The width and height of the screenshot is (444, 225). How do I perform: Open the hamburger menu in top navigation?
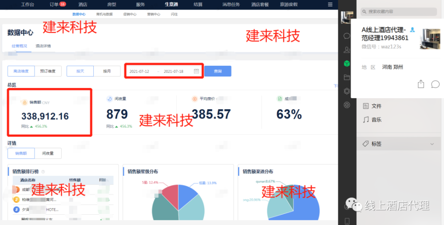click(x=330, y=4)
